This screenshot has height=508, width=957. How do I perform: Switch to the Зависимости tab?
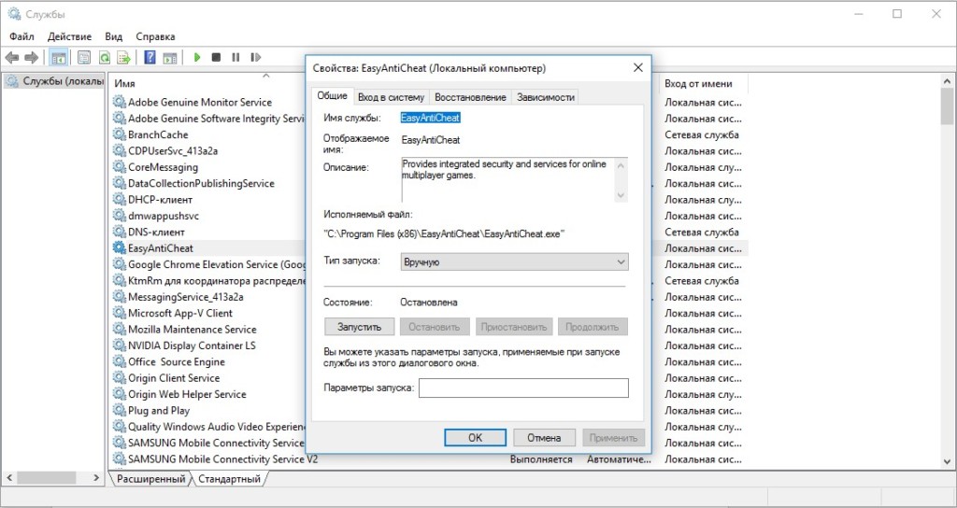coord(546,97)
